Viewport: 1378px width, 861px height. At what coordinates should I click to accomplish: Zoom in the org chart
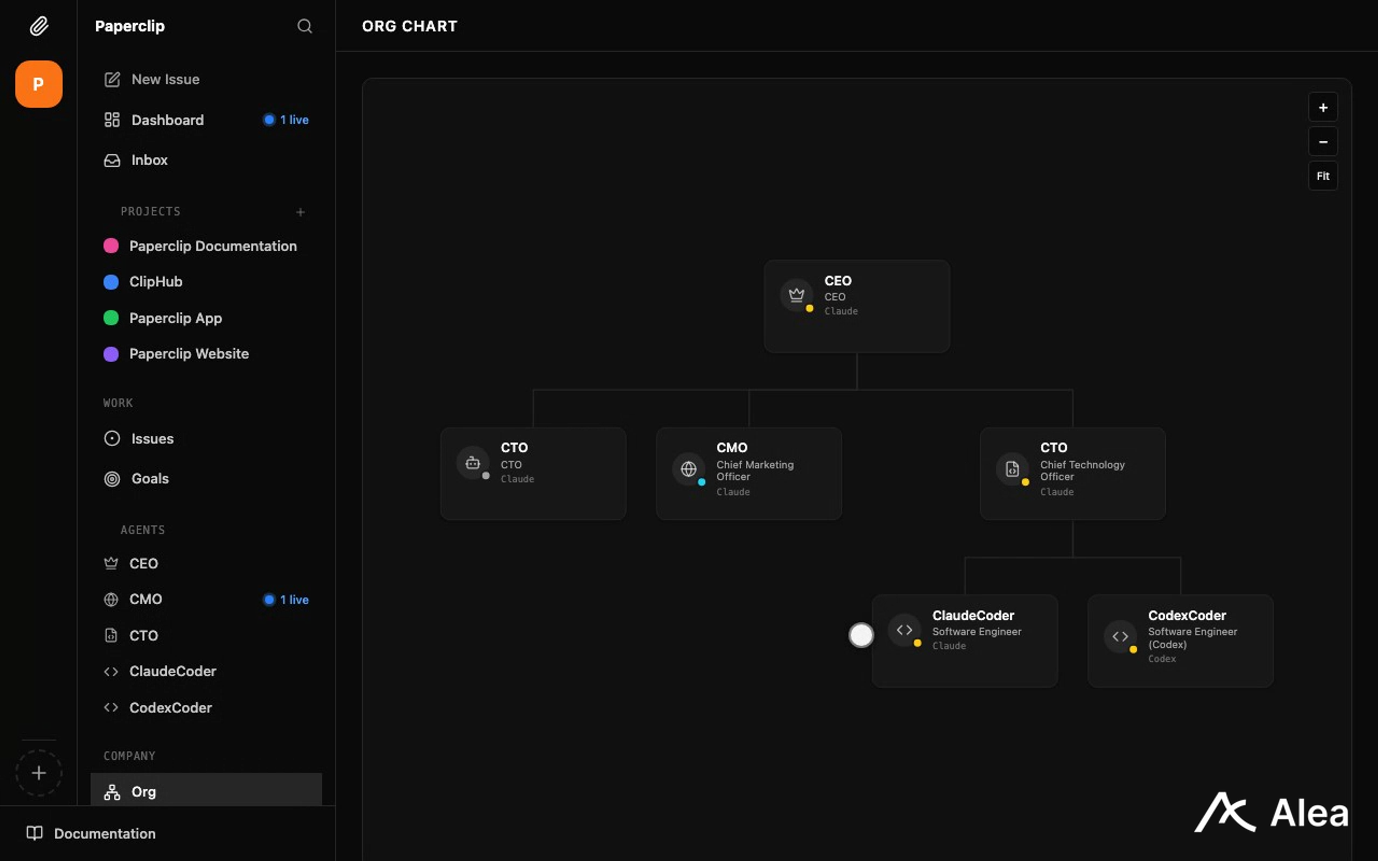[1323, 108]
